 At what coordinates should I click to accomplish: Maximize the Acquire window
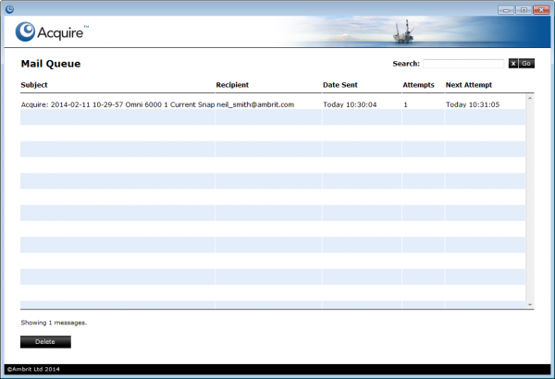coord(521,9)
